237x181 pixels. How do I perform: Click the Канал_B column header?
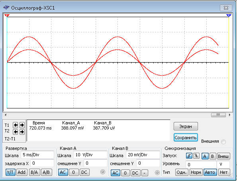click(103, 123)
